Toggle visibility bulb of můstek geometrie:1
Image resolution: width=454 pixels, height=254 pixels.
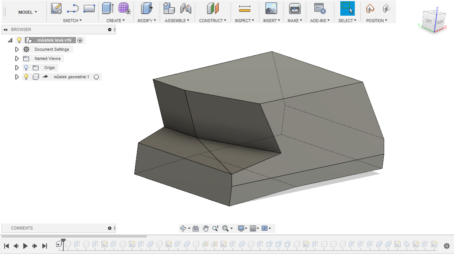(26, 77)
